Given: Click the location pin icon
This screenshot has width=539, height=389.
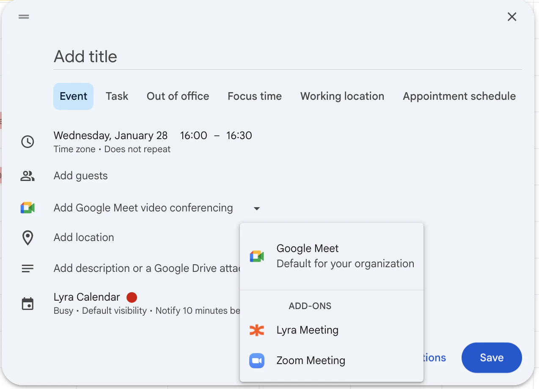Looking at the screenshot, I should (x=27, y=238).
